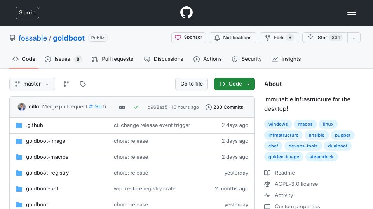
Task: Open 'wip: restore registry crate' commit
Action: (x=145, y=188)
